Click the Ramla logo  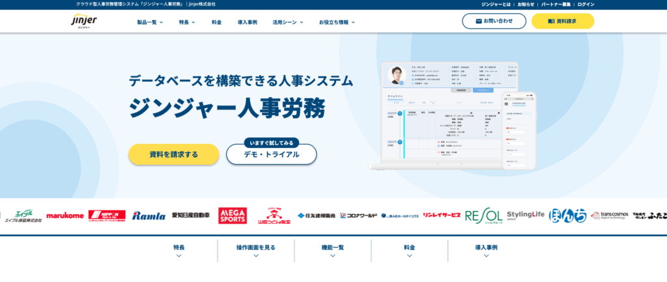pos(149,216)
